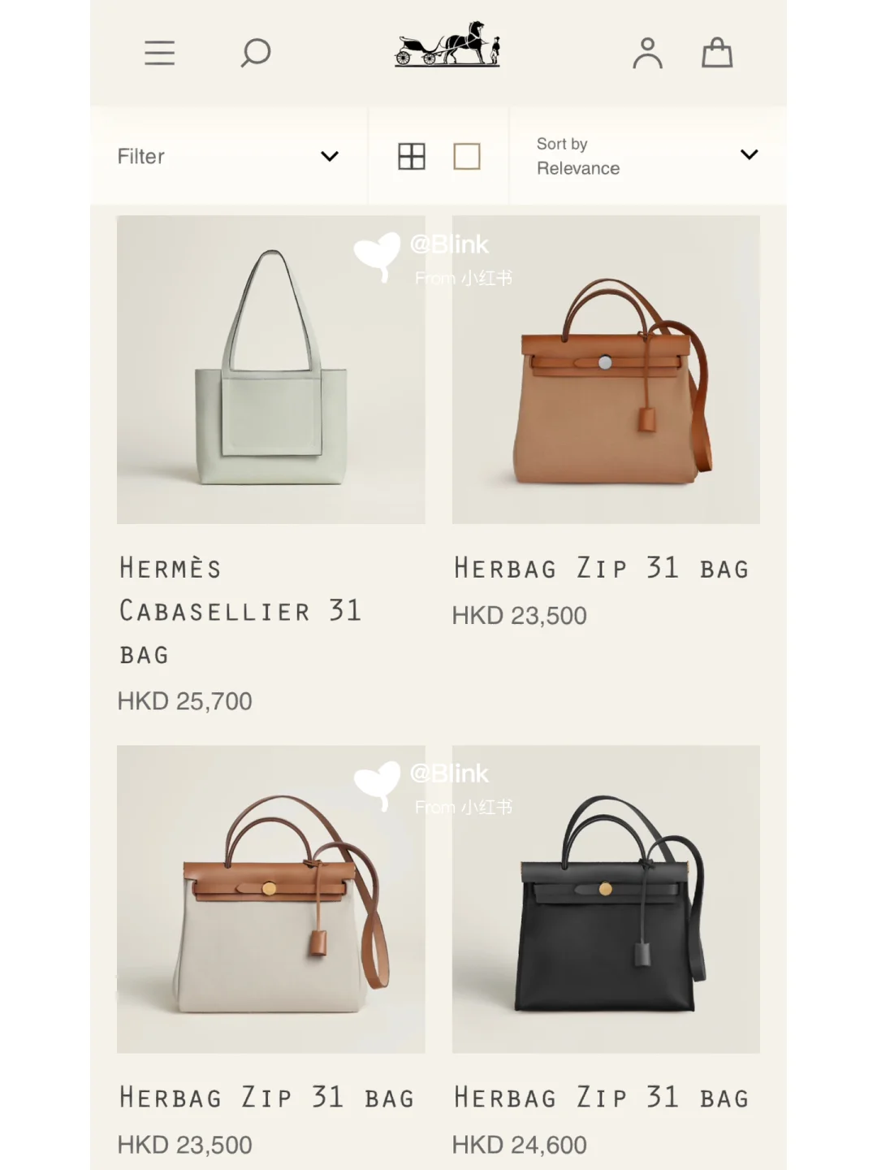Open the Hermès Cabasellier 31 bag title link
The height and width of the screenshot is (1170, 877).
pos(240,611)
